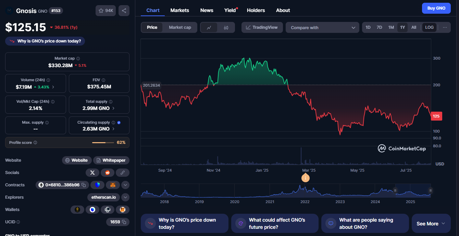Screen dimensions: 459x236
Task: Open the Binance wallet icon in Wallets row
Action: 77,210
